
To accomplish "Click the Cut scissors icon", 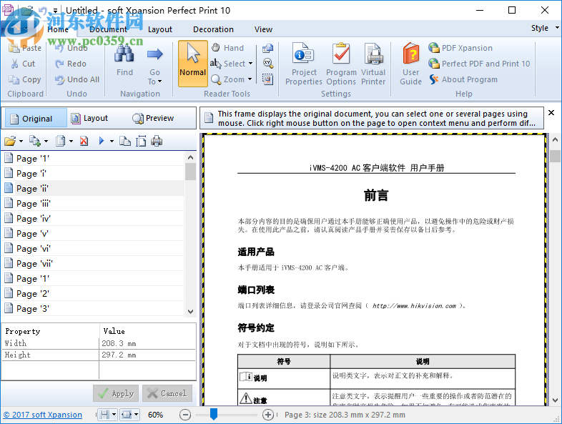I will [x=15, y=64].
